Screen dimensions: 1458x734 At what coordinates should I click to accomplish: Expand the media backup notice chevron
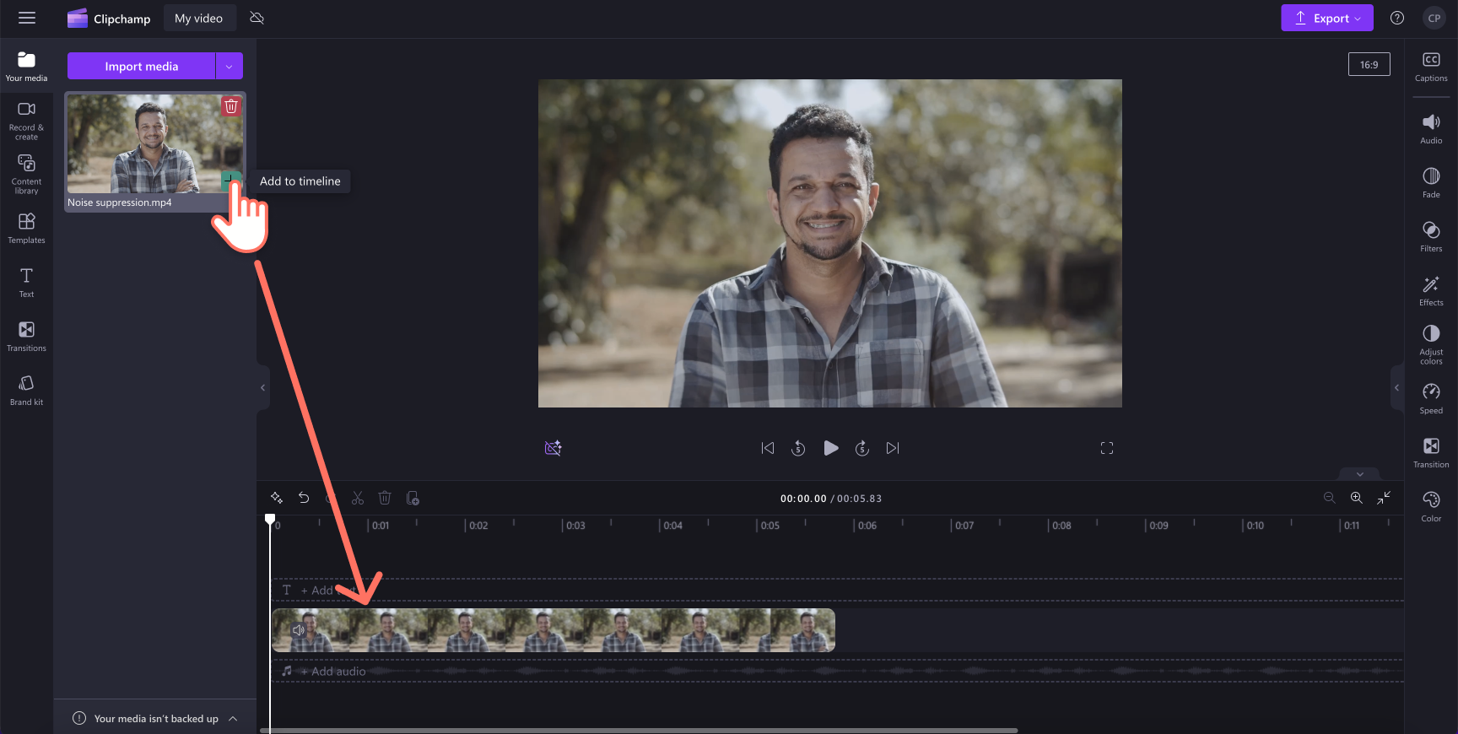(233, 719)
